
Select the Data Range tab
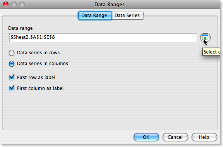tap(95, 16)
